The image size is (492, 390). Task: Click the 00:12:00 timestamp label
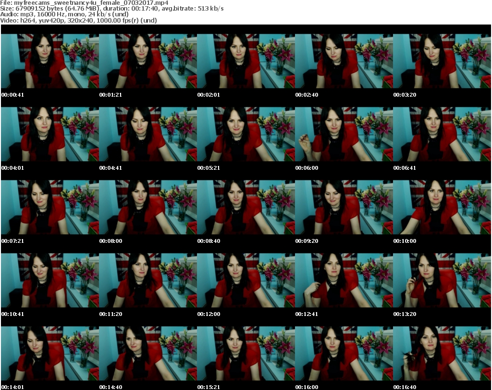click(209, 315)
